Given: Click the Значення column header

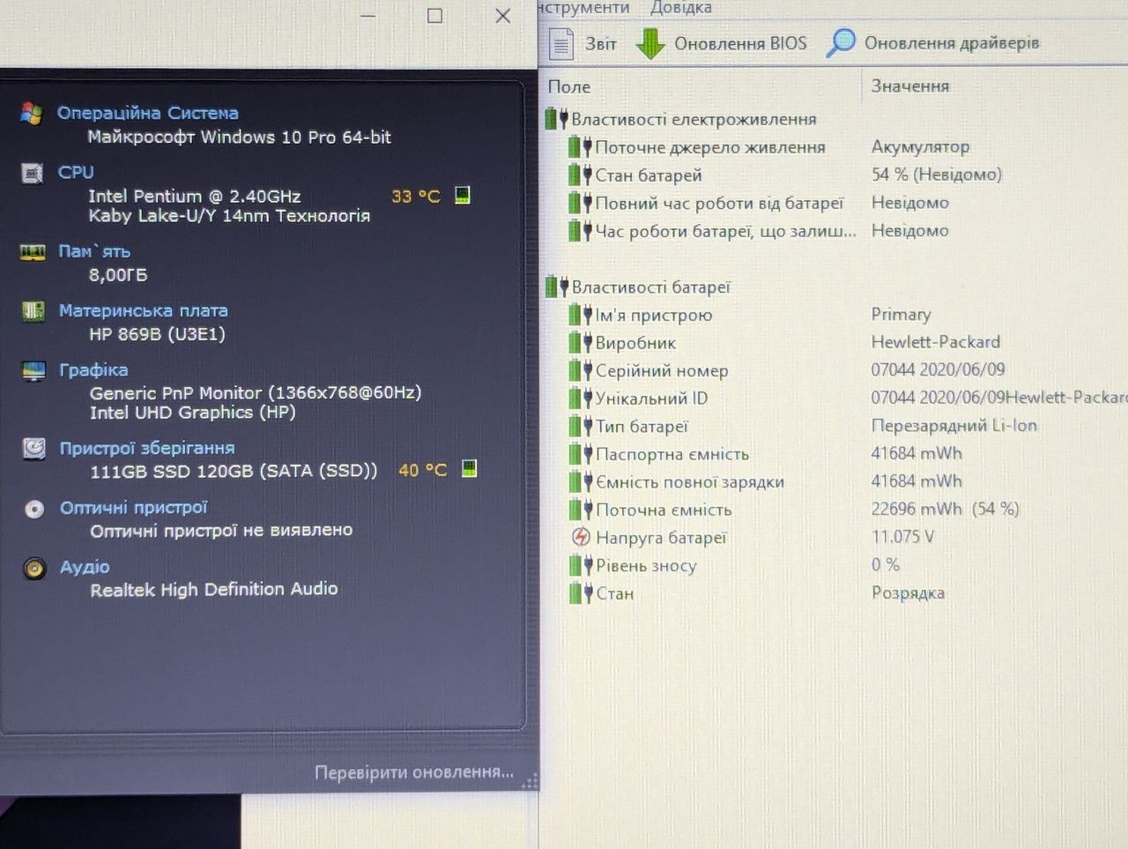Looking at the screenshot, I should click(x=910, y=86).
